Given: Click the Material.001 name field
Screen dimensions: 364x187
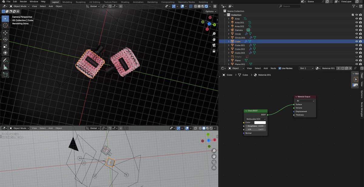Looking at the screenshot, I should point(328,68).
